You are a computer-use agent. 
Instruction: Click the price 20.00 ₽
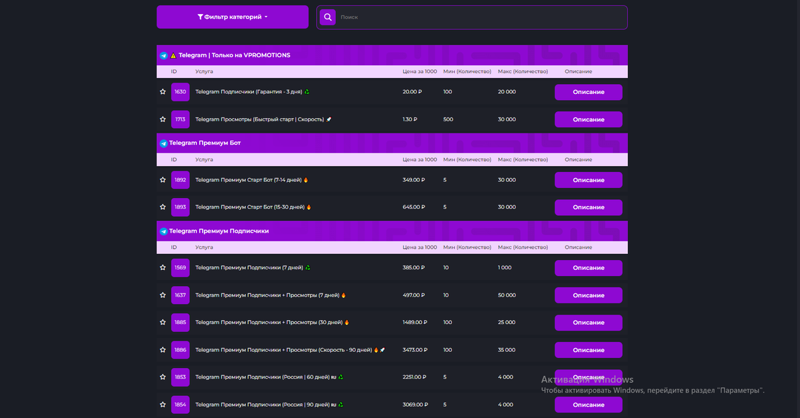413,92
